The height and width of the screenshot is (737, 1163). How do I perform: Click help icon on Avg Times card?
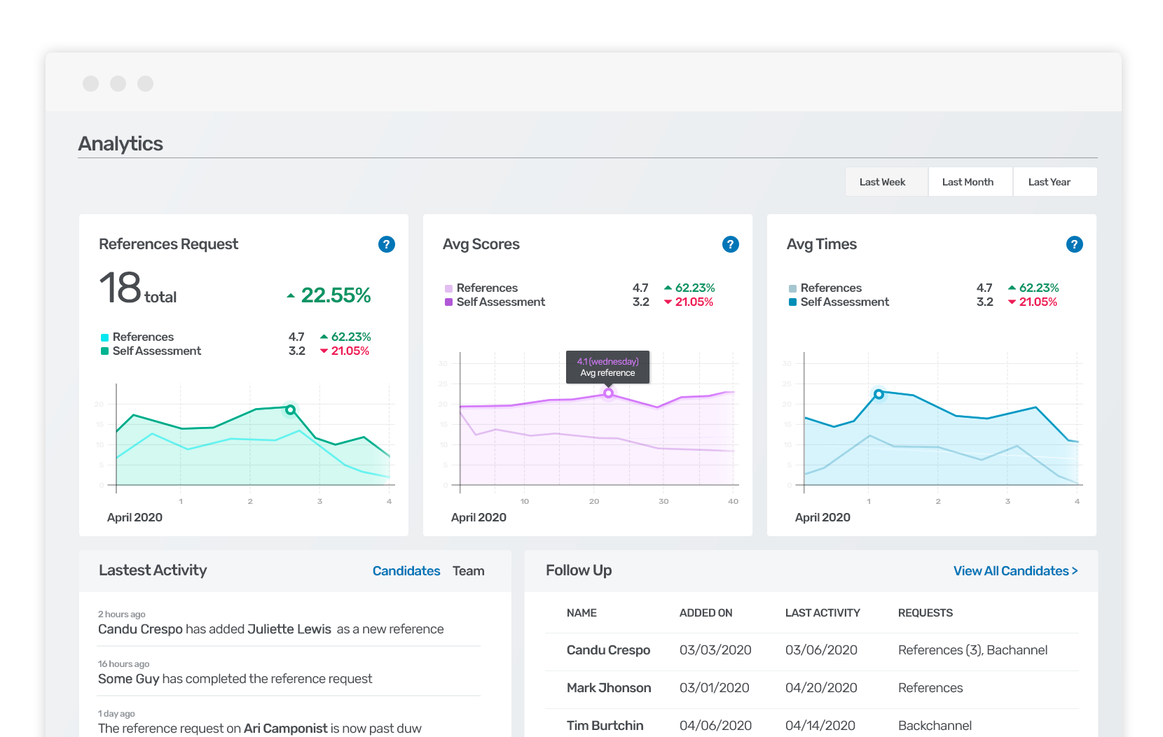[1074, 244]
